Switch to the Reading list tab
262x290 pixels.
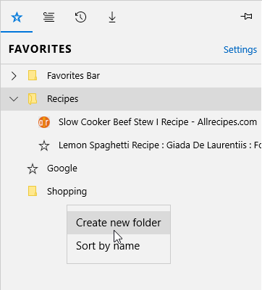[48, 17]
